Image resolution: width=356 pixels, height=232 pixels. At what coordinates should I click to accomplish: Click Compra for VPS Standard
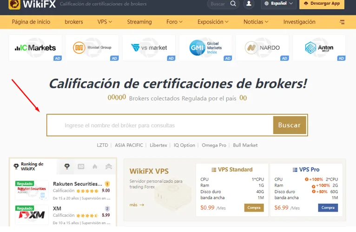254,207
